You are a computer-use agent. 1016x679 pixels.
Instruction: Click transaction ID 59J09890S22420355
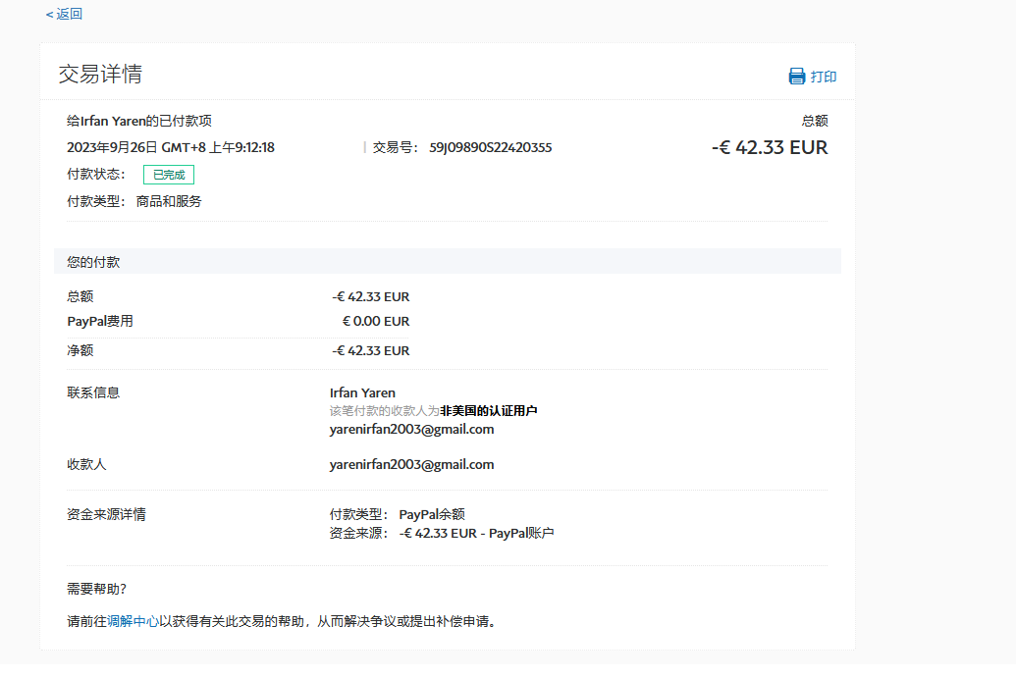click(x=490, y=148)
